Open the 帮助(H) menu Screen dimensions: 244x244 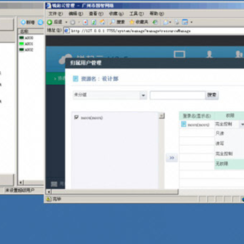tap(157, 14)
